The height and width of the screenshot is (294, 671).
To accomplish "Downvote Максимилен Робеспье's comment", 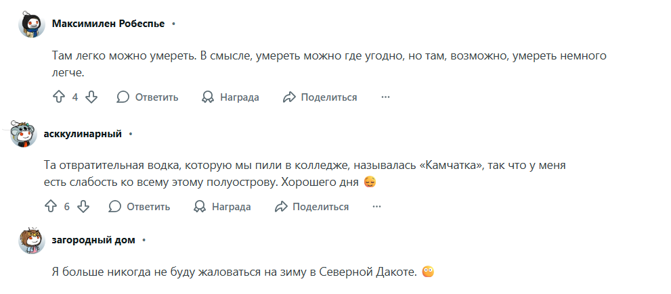I will [x=91, y=97].
